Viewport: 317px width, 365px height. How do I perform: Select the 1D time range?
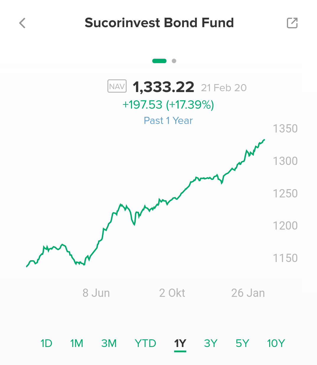click(x=46, y=343)
